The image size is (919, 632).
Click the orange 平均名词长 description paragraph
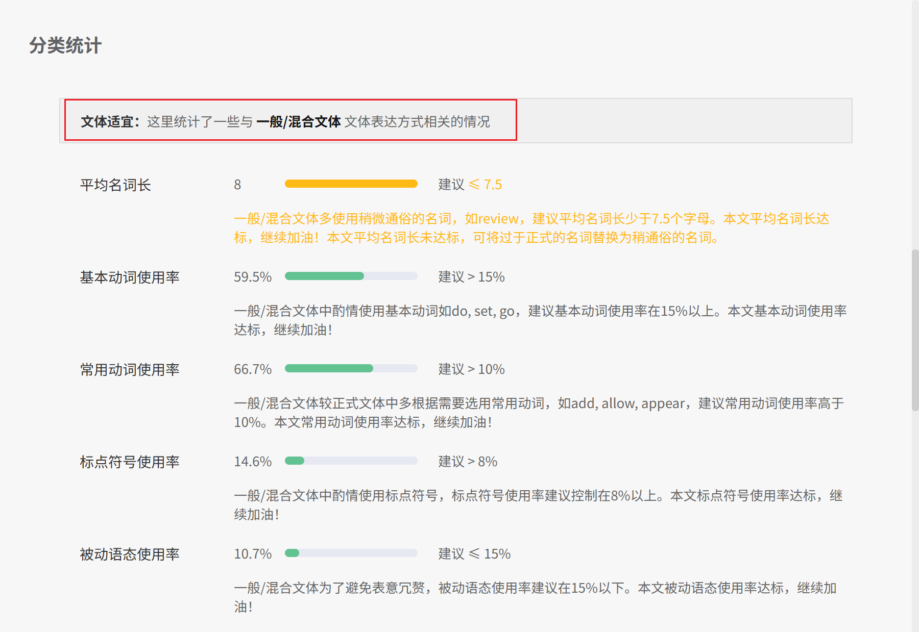(x=531, y=228)
